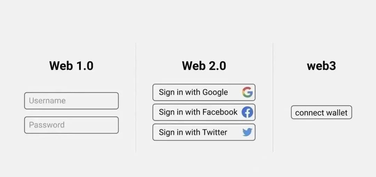This screenshot has width=376, height=177.
Task: Click the word "Facebook" in the sign-in label
Action: coord(220,112)
